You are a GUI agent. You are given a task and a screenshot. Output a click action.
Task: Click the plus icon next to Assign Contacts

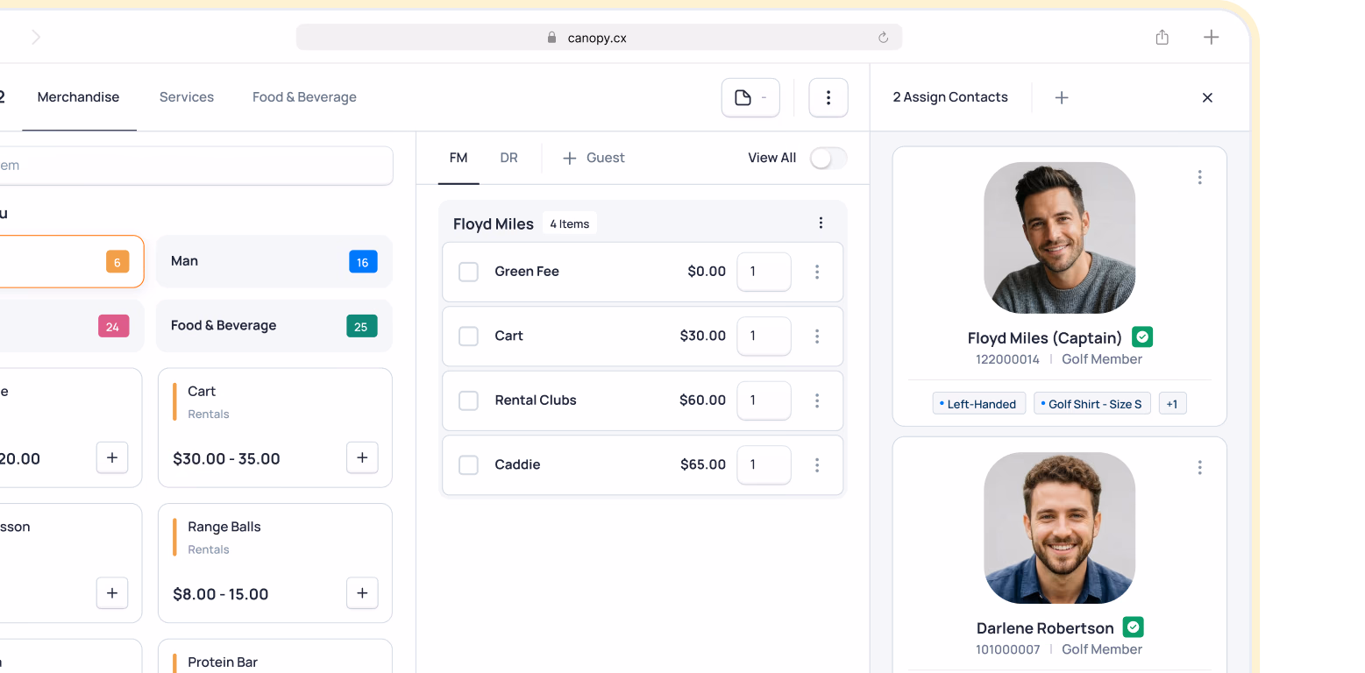1062,97
